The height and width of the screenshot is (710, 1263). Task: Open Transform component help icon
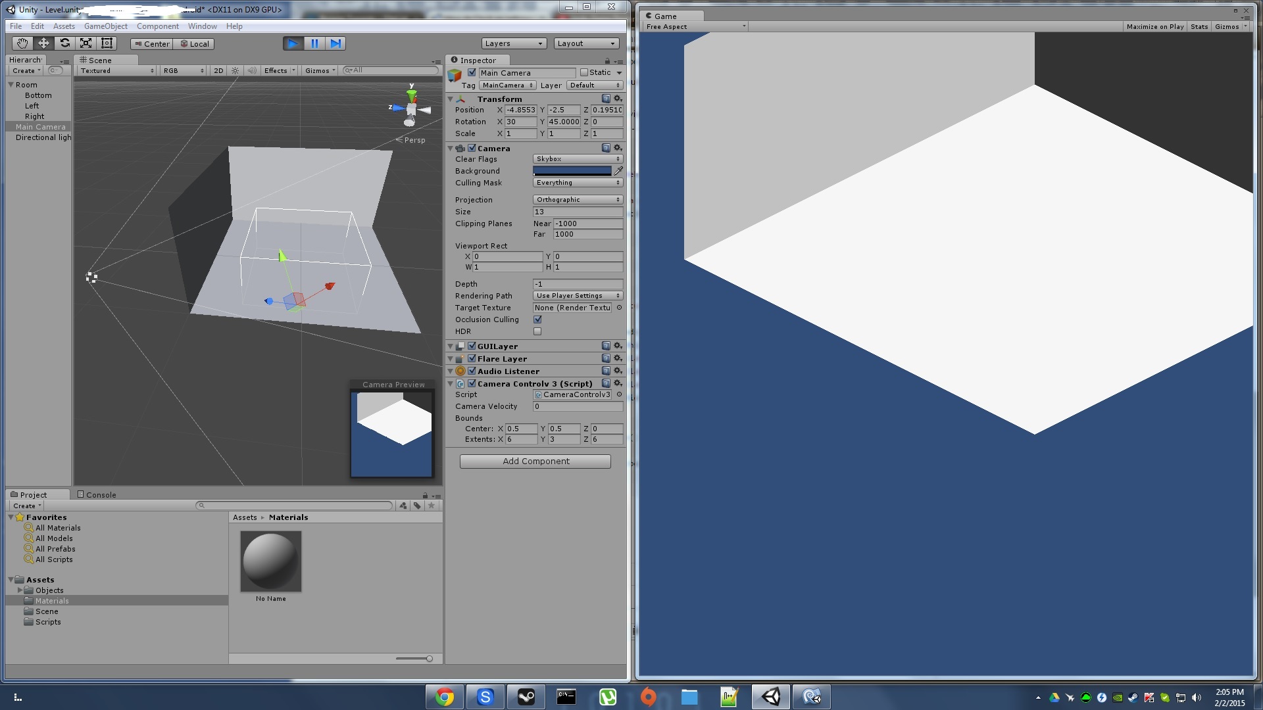point(606,99)
